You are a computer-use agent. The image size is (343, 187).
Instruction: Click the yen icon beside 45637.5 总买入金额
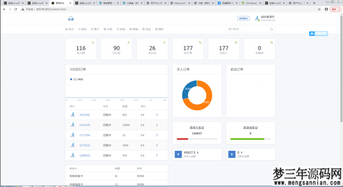point(178,154)
